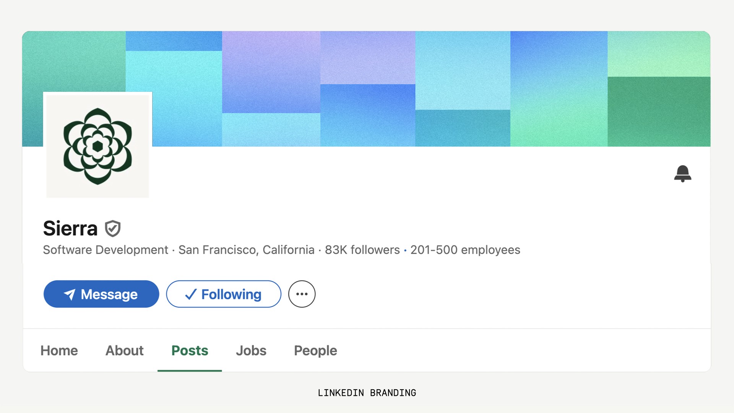Click the dark green block in banner
This screenshot has height=413, width=734.
[659, 112]
